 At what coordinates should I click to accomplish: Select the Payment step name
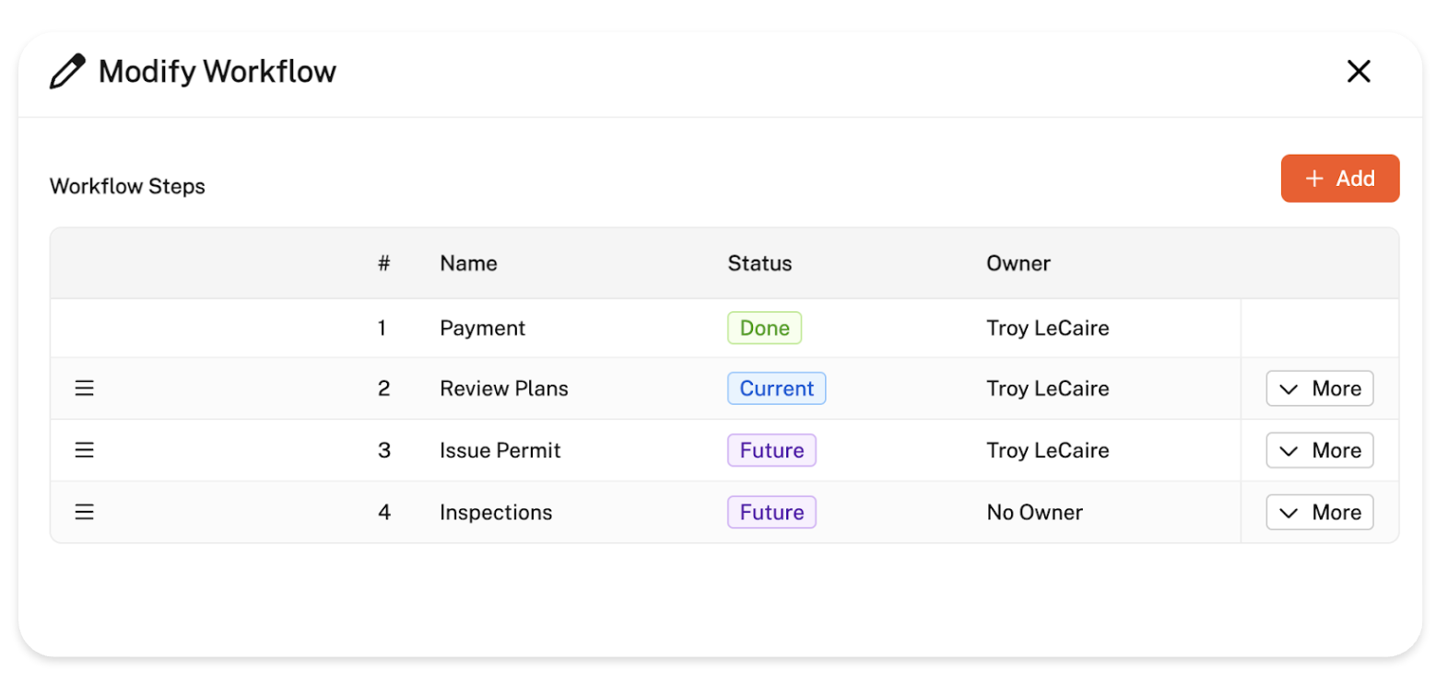[x=482, y=328]
